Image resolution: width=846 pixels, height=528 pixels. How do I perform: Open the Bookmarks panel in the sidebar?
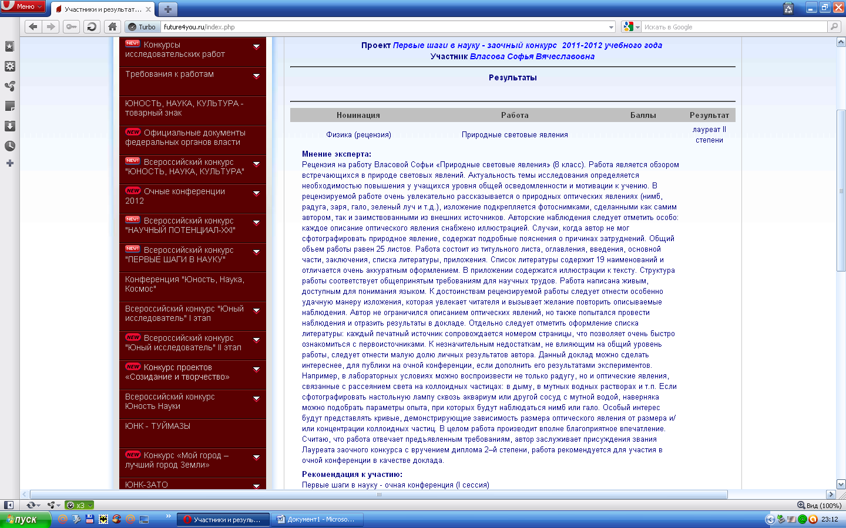coord(9,46)
